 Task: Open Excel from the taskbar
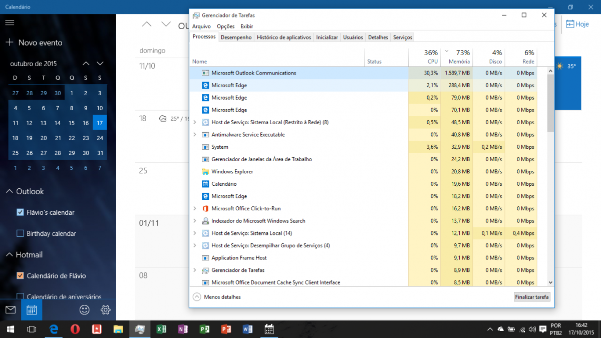pos(161,329)
